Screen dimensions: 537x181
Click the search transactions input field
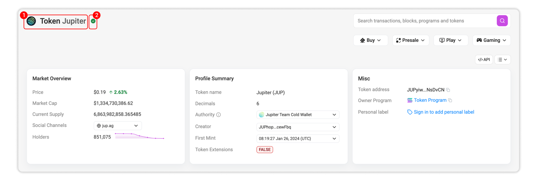click(424, 21)
